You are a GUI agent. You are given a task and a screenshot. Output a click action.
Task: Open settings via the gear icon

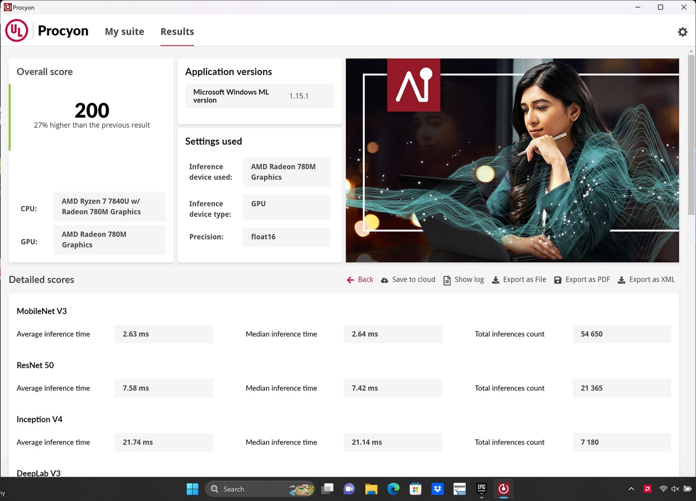pyautogui.click(x=682, y=32)
